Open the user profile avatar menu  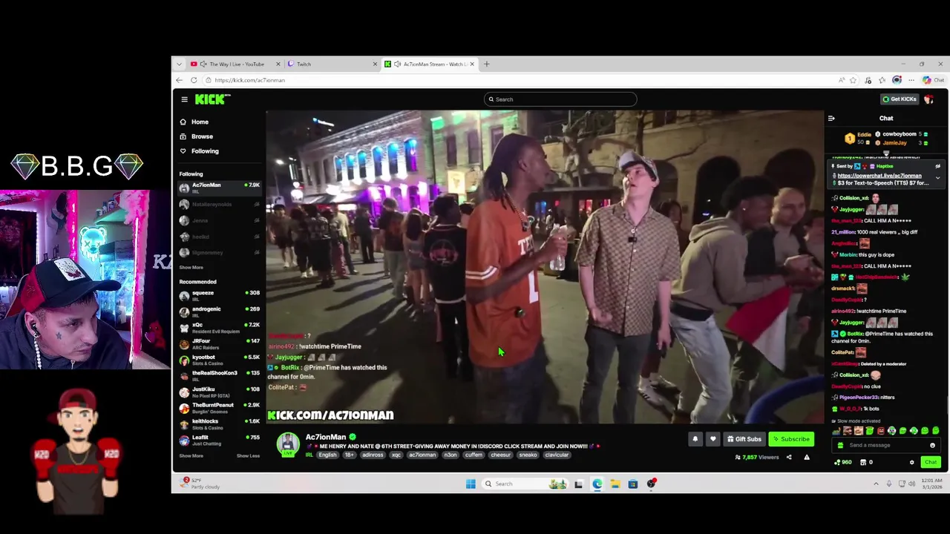(x=929, y=99)
